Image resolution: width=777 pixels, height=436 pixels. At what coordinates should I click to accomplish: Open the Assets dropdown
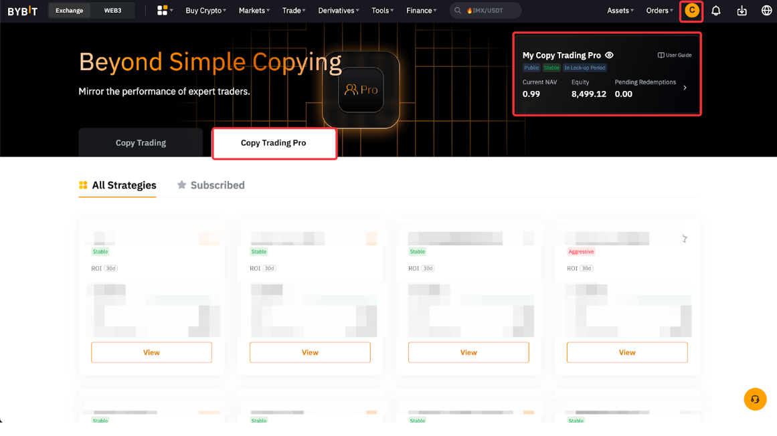[620, 11]
